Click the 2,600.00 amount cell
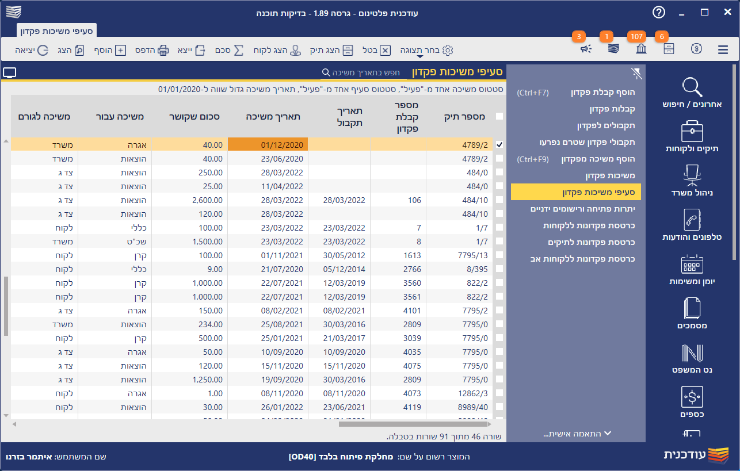This screenshot has width=740, height=471. point(190,200)
